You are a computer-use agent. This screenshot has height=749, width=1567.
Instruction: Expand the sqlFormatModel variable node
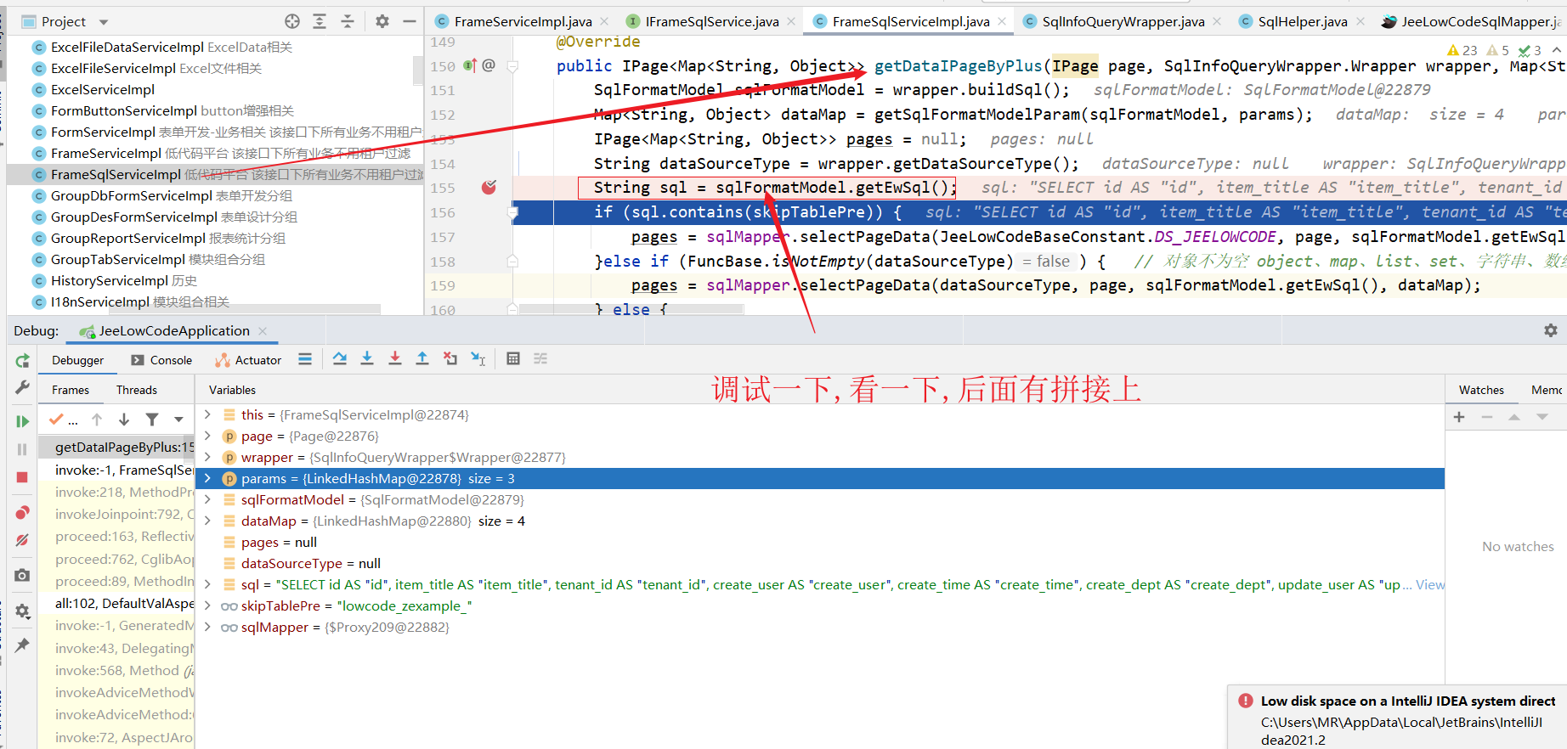coord(207,500)
